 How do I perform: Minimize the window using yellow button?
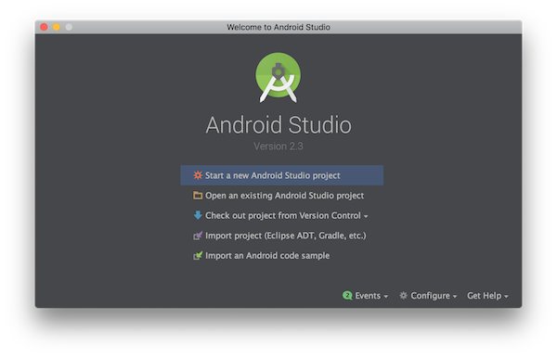pos(57,27)
